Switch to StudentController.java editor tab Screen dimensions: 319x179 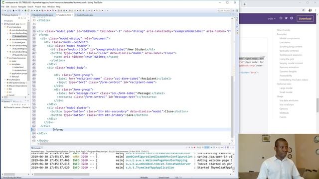coord(43,15)
